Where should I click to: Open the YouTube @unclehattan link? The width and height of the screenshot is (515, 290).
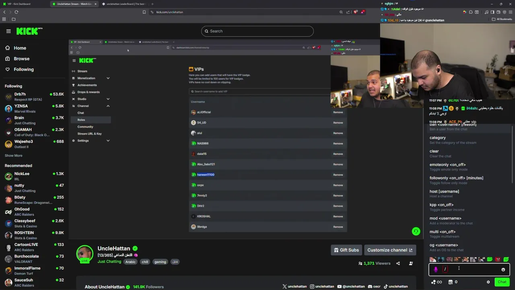(351, 286)
